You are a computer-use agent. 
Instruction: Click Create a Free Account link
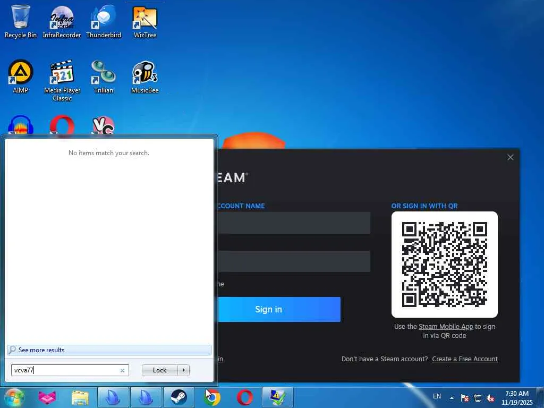[465, 359]
